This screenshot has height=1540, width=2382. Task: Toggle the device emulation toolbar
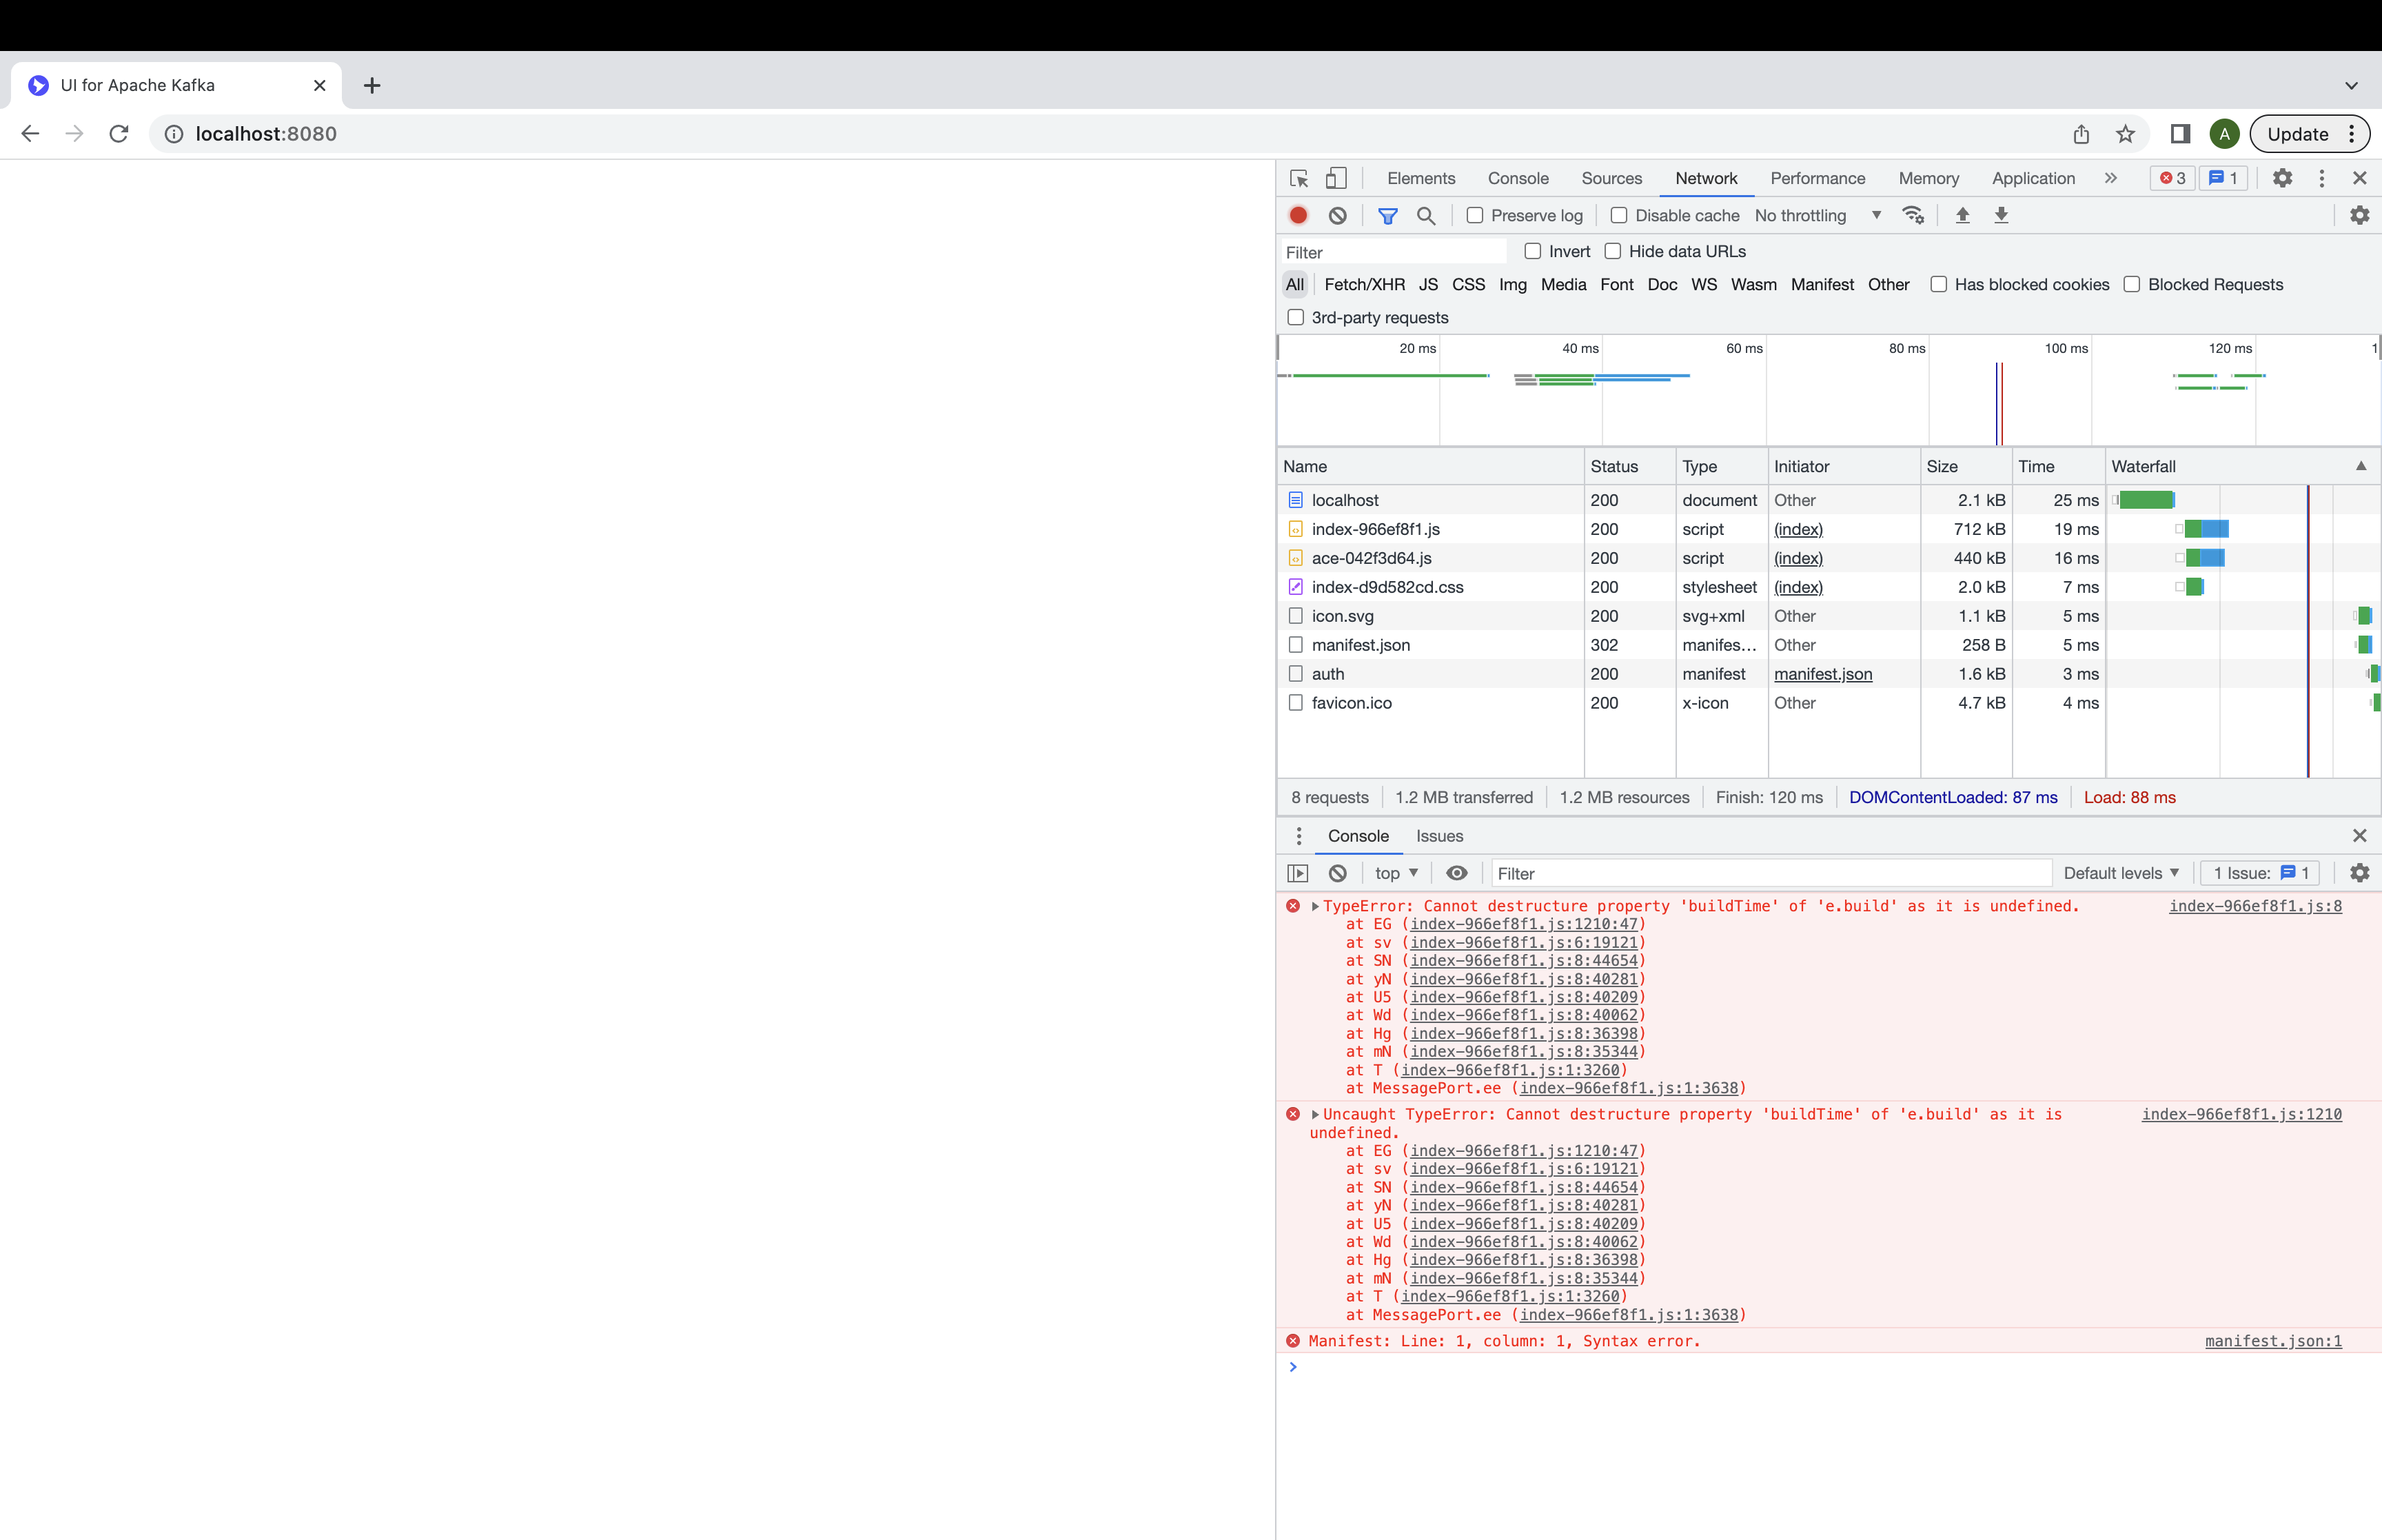[1336, 177]
